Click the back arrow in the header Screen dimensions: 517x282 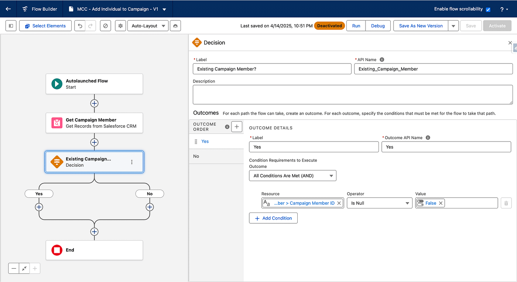[8, 9]
